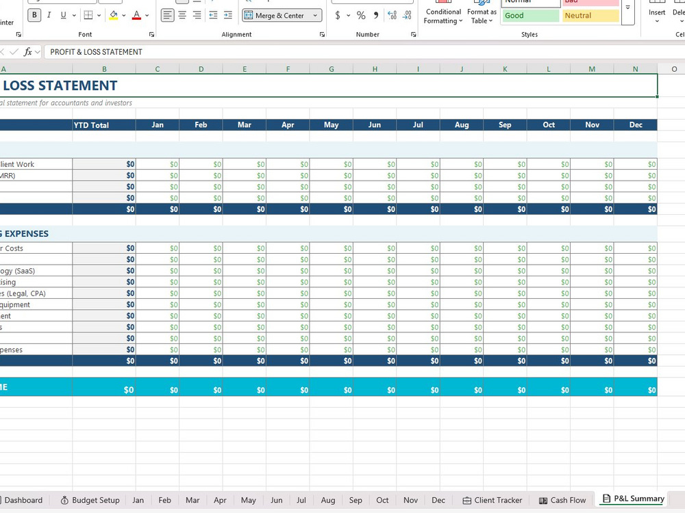Toggle Underline formatting
This screenshot has height=513, width=685.
[63, 15]
